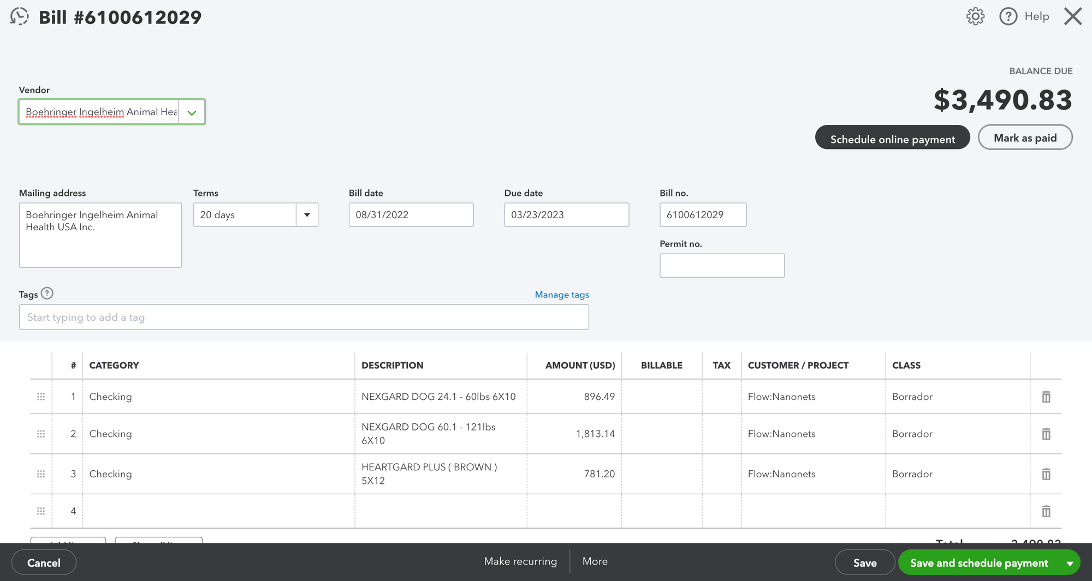Delete the HEARTGARD PLUS line with trash icon
The width and height of the screenshot is (1092, 581).
[1046, 474]
